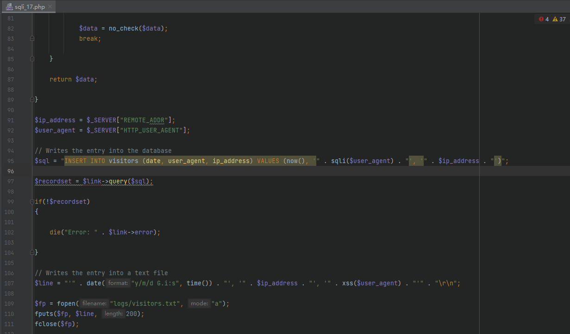Collapse the fold marker at line 85
This screenshot has height=334, width=570.
[32, 59]
